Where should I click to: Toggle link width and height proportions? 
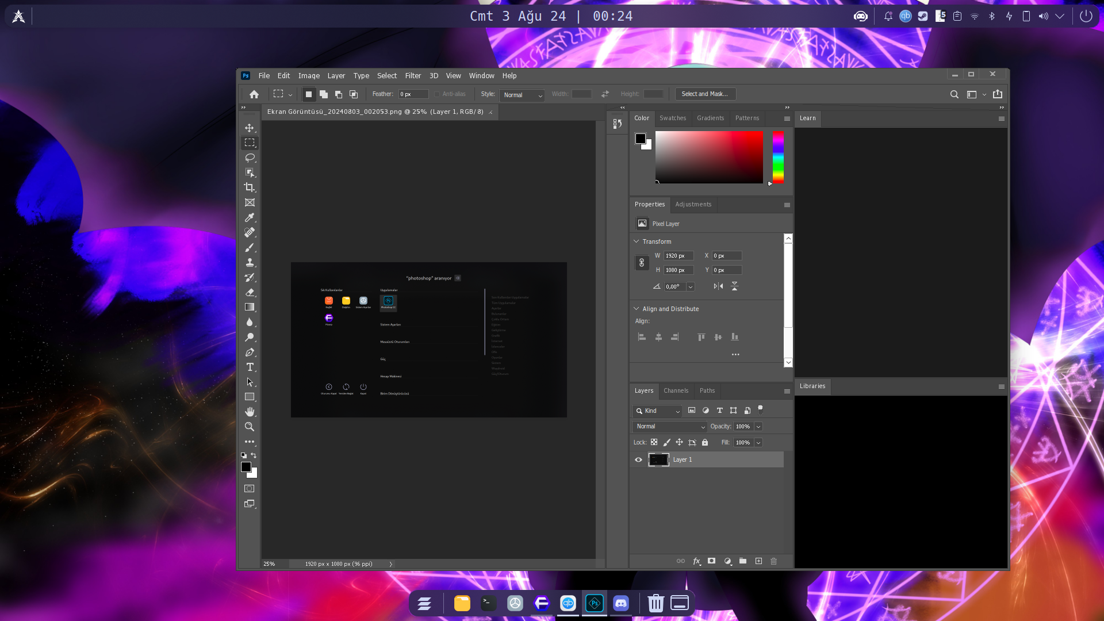642,263
